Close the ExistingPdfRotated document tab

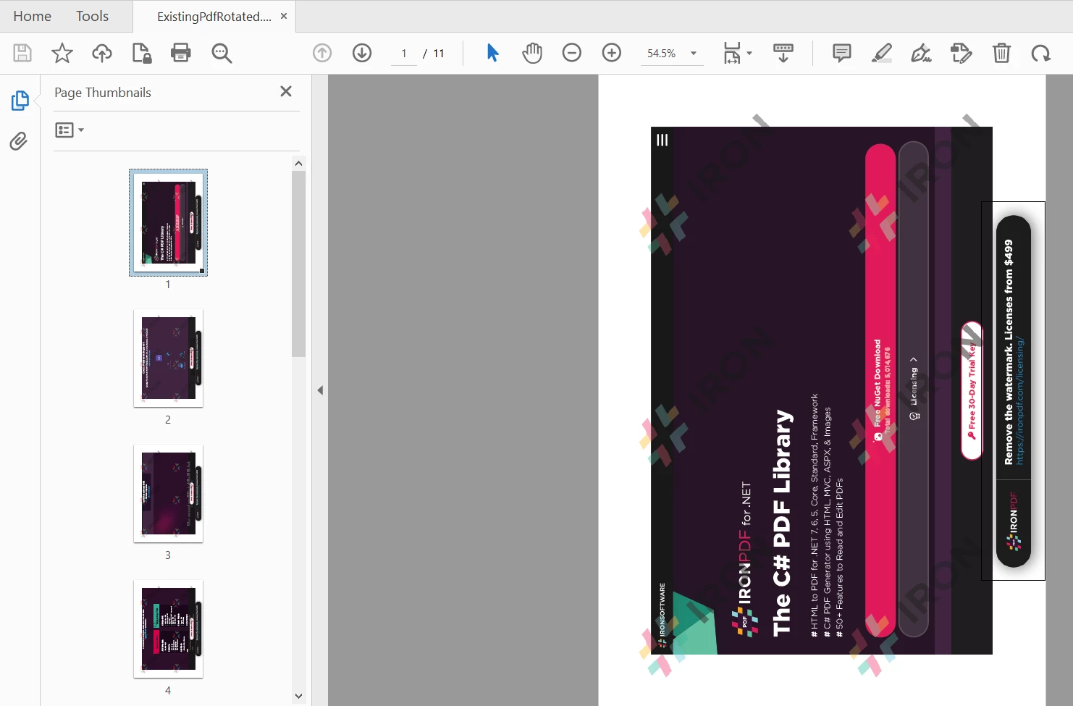(284, 16)
